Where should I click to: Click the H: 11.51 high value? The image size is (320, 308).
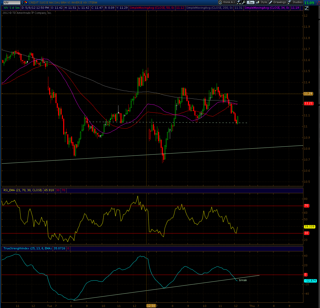(x=70, y=8)
